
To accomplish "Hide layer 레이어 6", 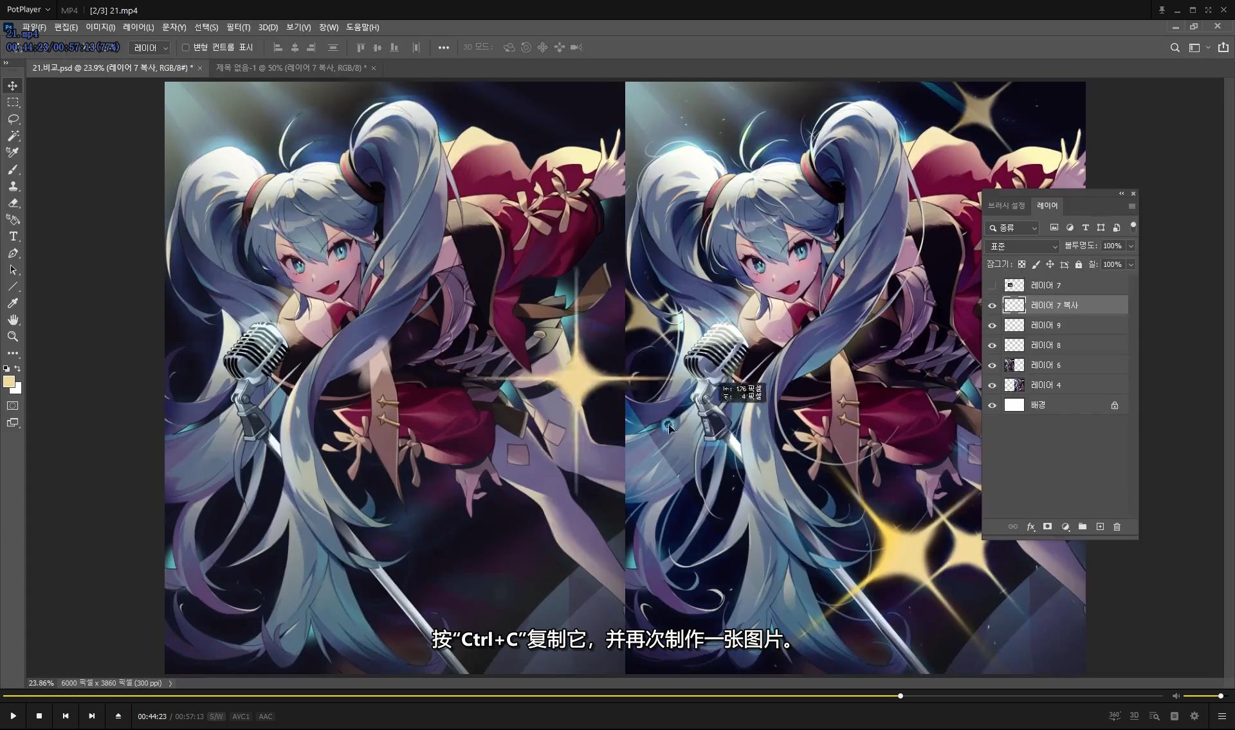I will (x=992, y=365).
